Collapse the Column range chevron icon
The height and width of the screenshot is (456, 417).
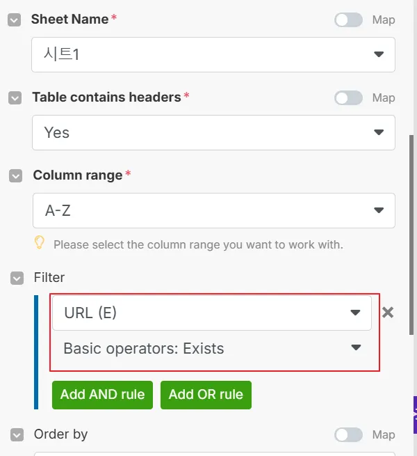[x=15, y=176]
